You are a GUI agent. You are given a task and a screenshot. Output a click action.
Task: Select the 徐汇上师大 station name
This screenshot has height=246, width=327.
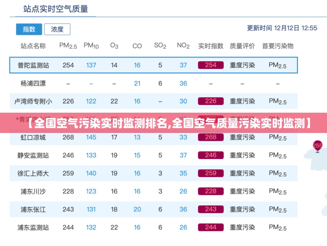point(33,173)
